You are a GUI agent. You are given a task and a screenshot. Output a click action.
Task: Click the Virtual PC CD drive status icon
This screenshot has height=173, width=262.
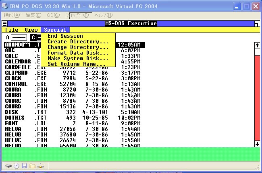17,166
